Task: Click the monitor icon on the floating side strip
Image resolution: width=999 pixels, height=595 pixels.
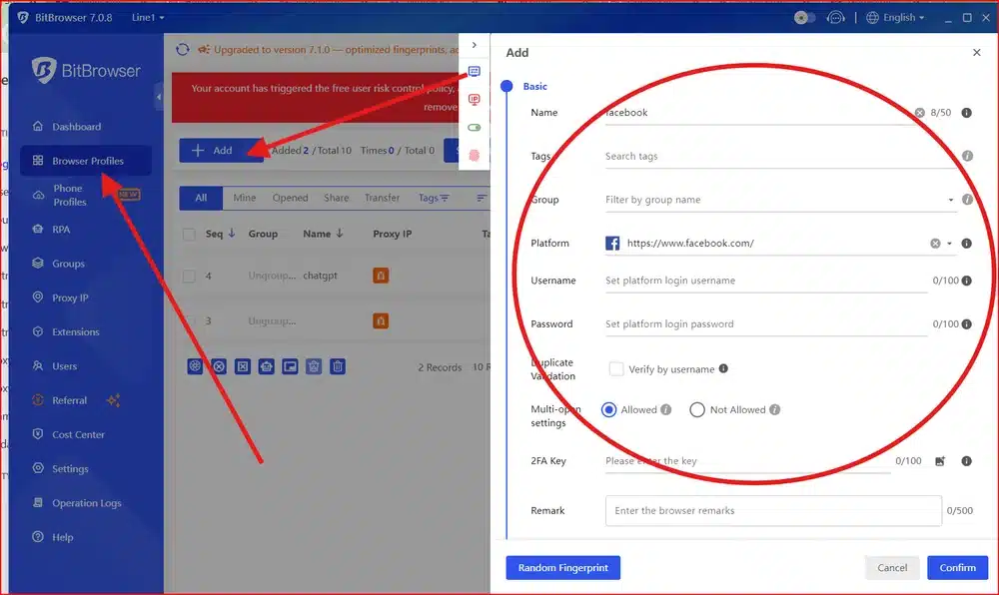Action: pyautogui.click(x=474, y=71)
